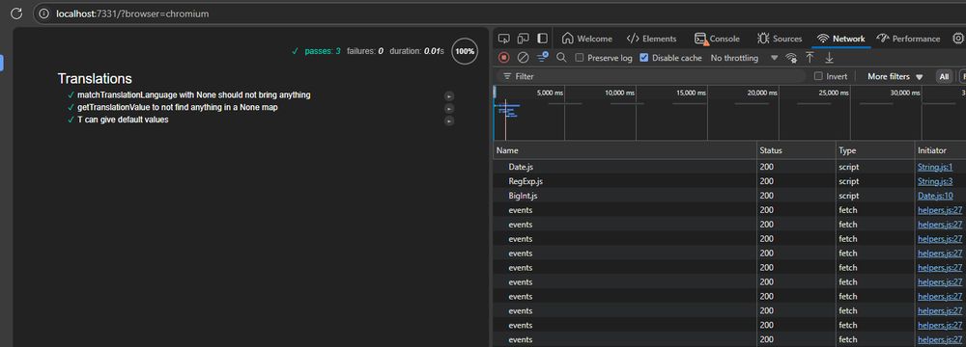Reload the page with the browser refresh icon

click(x=16, y=13)
